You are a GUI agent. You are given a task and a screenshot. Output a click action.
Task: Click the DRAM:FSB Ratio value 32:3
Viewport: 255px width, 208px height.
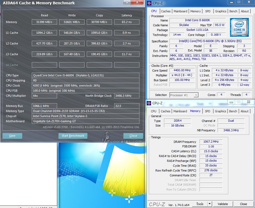[127, 106]
